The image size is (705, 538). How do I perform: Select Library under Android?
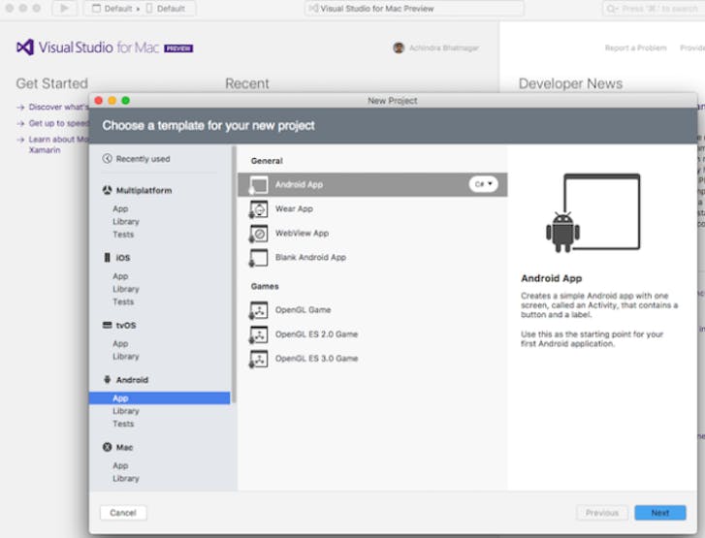(x=126, y=411)
